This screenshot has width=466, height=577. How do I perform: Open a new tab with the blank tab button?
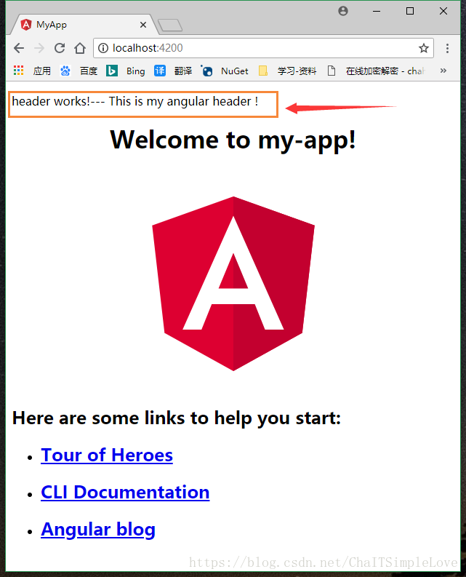click(x=170, y=25)
